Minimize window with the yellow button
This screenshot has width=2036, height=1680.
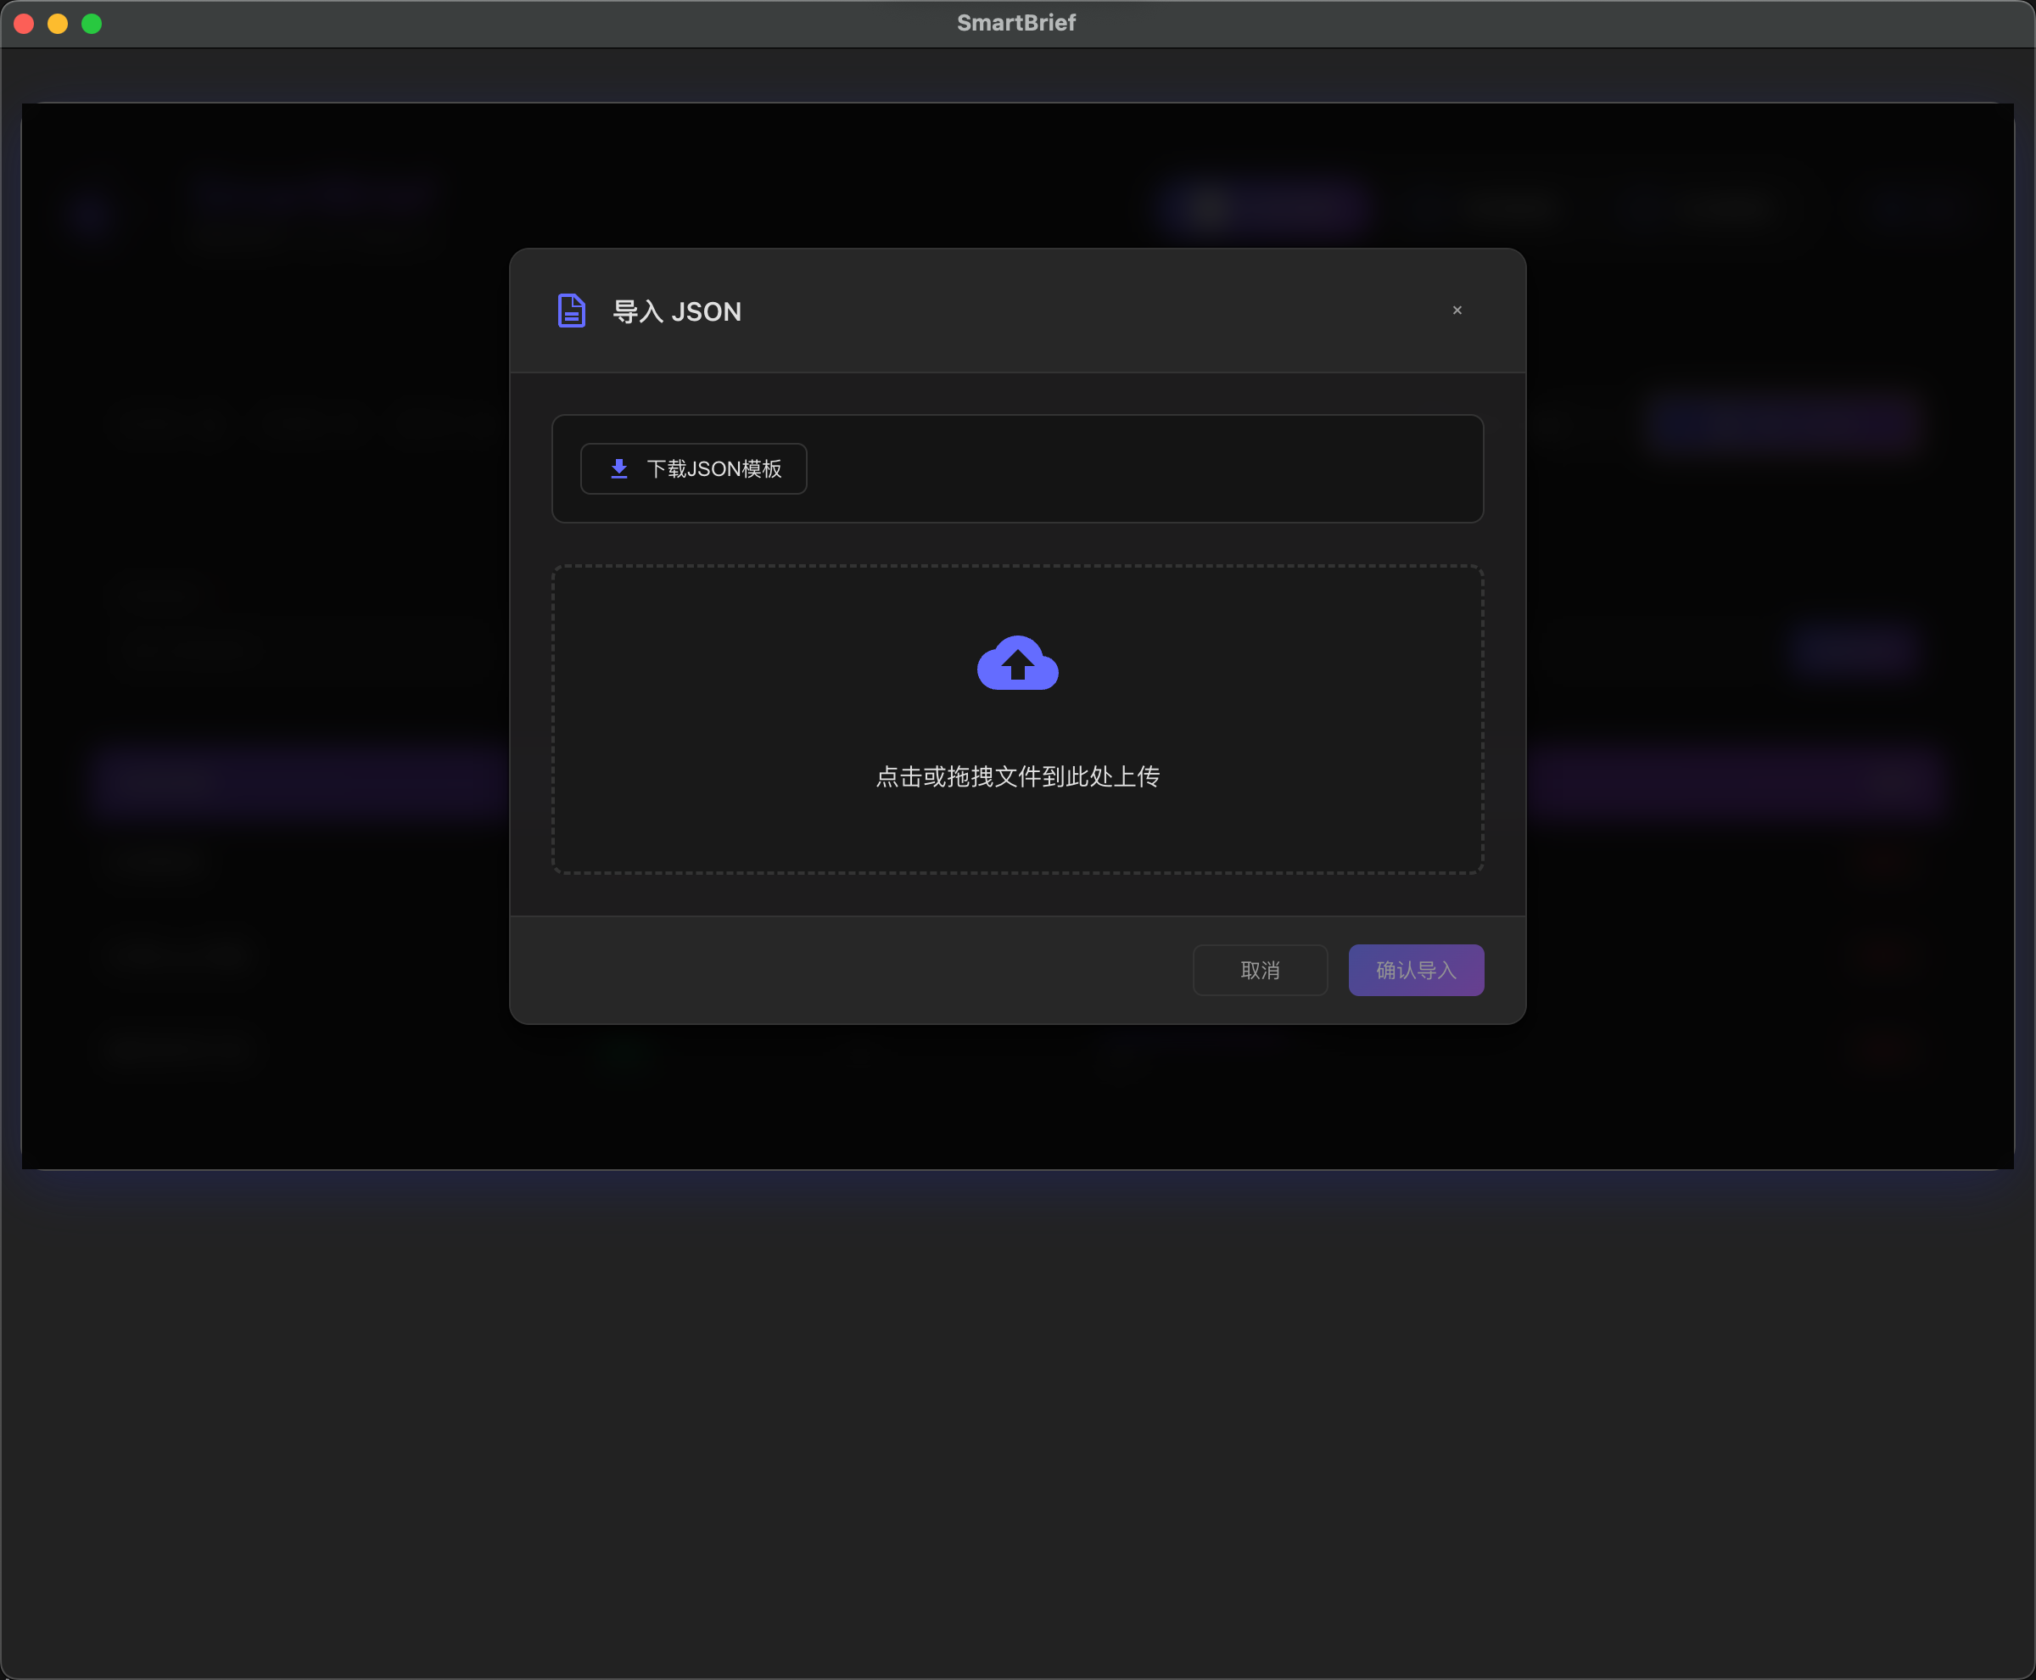58,23
